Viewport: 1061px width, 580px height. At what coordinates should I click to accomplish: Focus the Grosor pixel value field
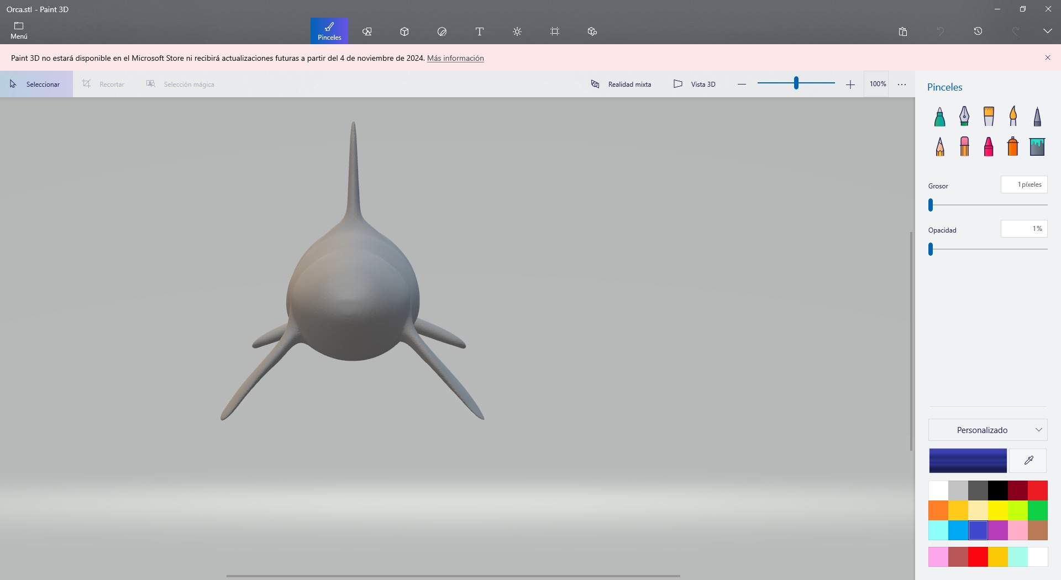click(x=1024, y=184)
